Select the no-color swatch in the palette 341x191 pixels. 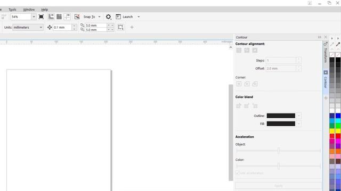point(332,55)
